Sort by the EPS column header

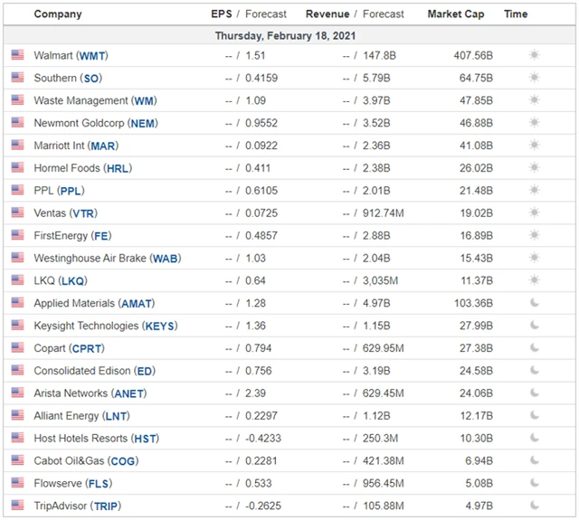221,14
